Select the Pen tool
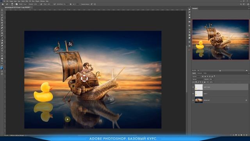The width and height of the screenshot is (250, 141). [x=2, y=48]
